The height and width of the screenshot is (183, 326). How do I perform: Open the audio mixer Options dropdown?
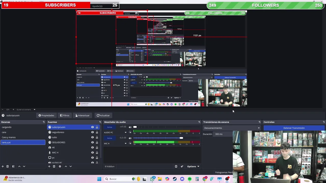coord(193,166)
